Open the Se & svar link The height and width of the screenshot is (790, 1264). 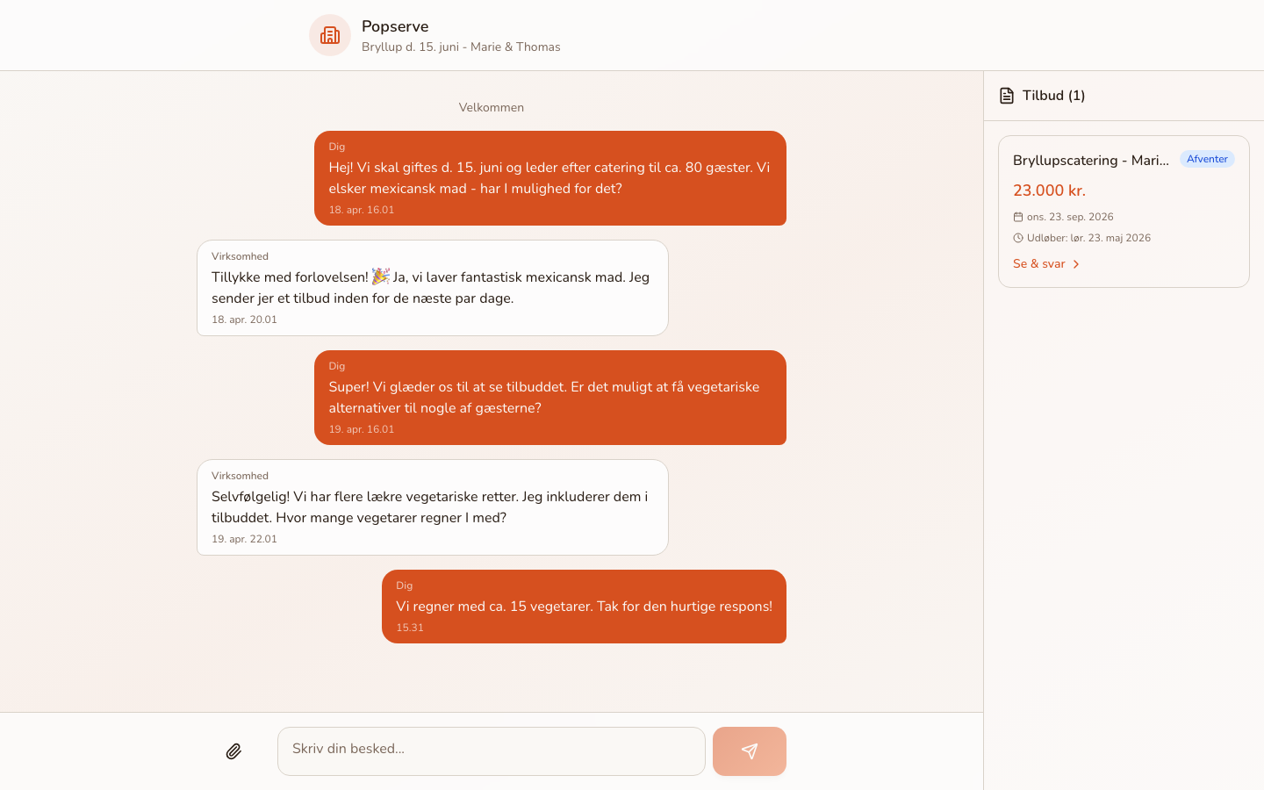[1039, 264]
